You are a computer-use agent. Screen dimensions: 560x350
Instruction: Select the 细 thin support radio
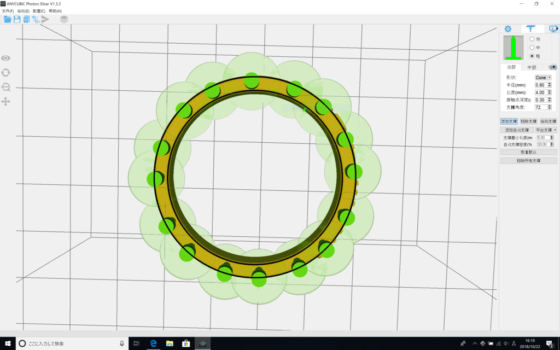[x=532, y=39]
